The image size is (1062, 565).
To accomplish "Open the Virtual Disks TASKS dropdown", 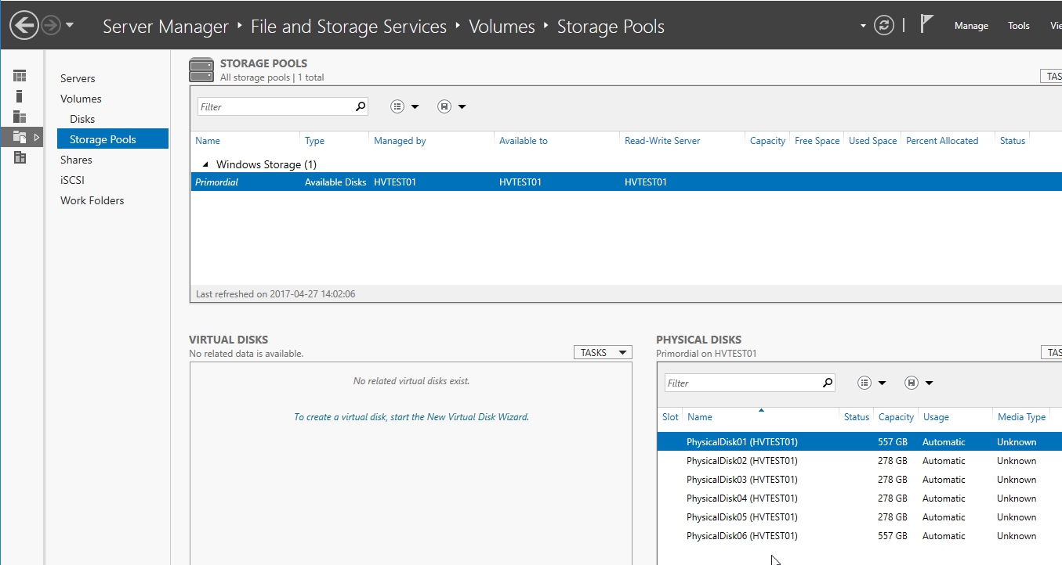I will pos(602,351).
